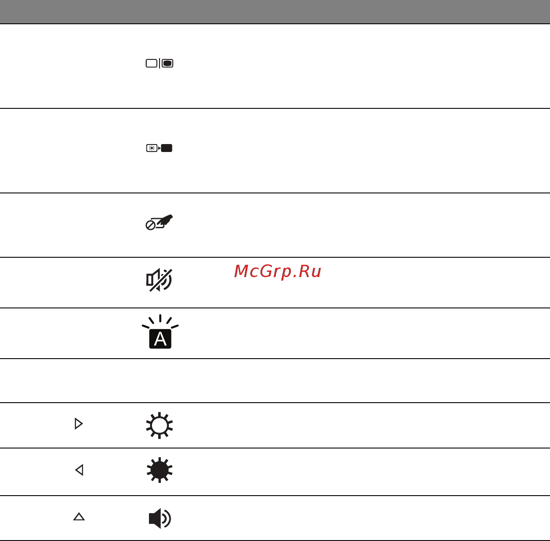Click the gray header bar at top
Viewport: 550px width, 541px height.
(275, 12)
